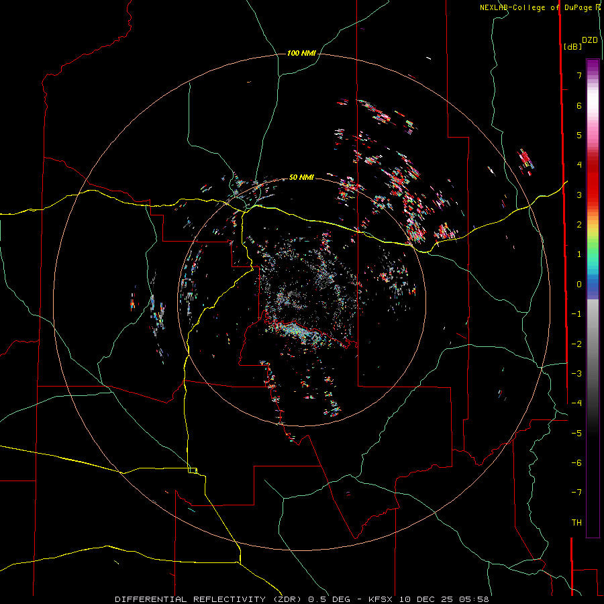Click the 4 value on the color scale
Screen dimensions: 604x604
point(579,165)
